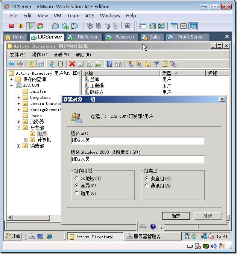The image size is (237, 254).
Task: Open the VMware File menu
Action: (x=14, y=16)
